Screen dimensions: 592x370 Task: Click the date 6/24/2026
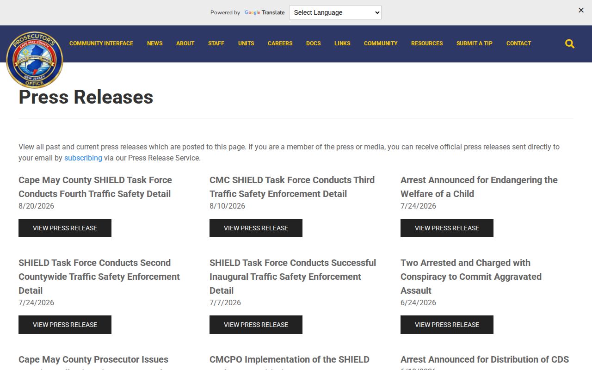[418, 302]
